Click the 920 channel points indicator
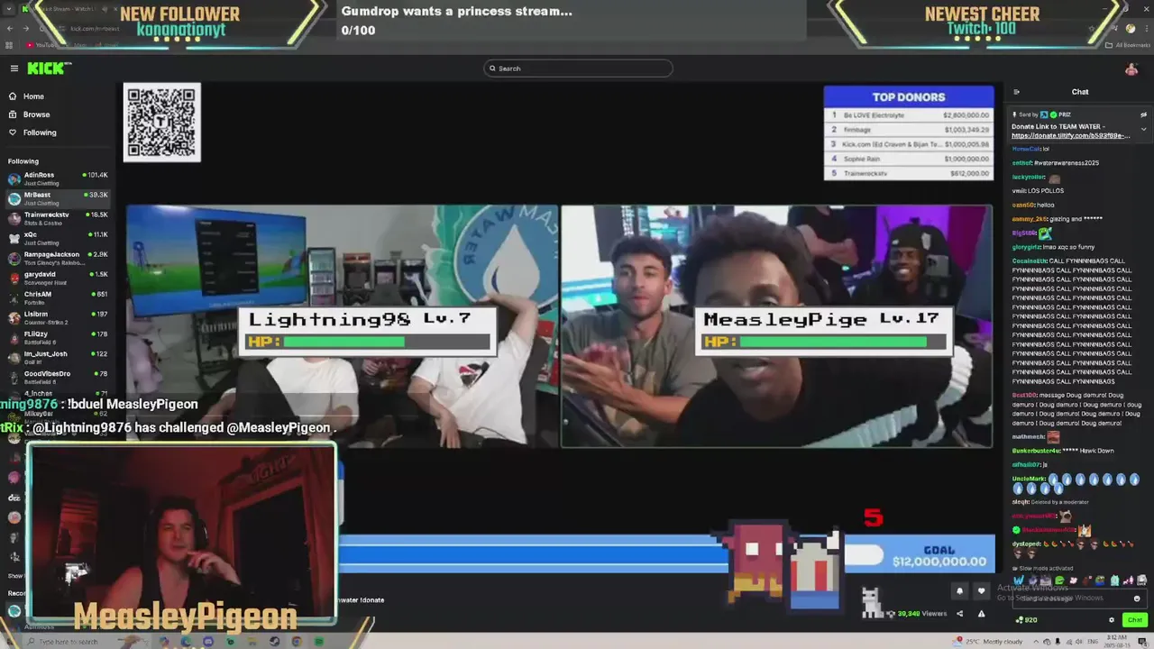The width and height of the screenshot is (1154, 649). (1027, 620)
